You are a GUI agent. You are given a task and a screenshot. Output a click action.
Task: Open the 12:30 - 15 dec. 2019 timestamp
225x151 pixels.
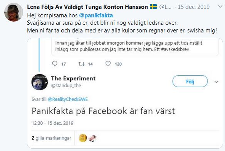(52, 123)
